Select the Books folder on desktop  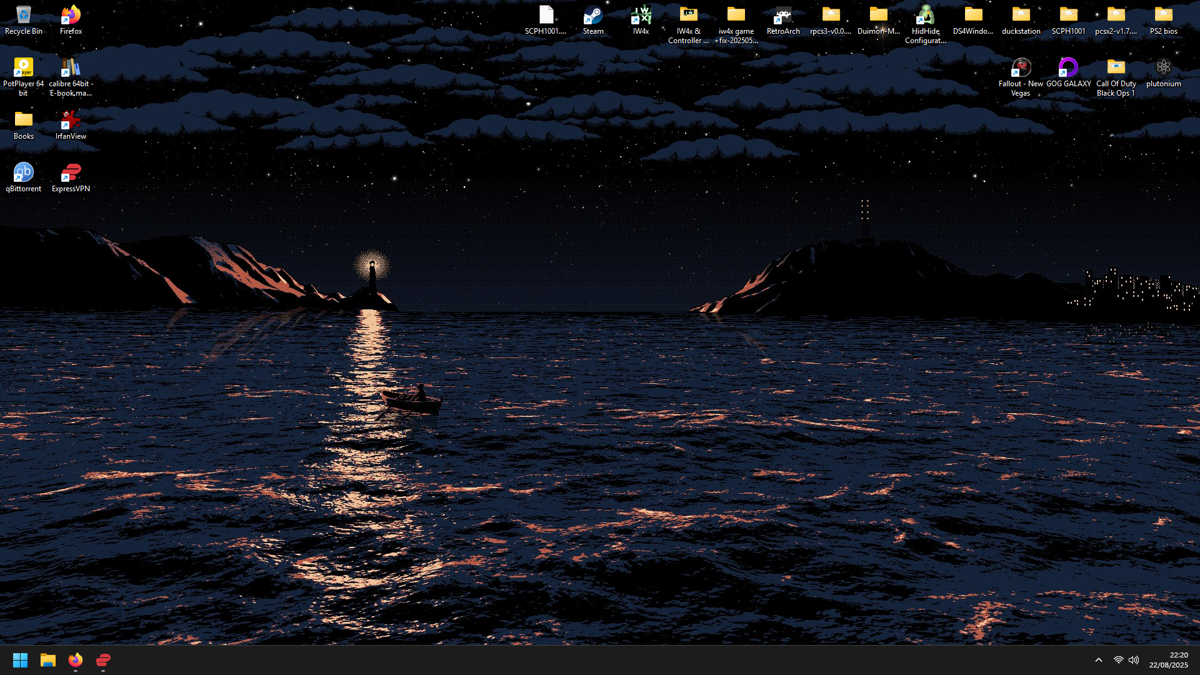pyautogui.click(x=24, y=121)
